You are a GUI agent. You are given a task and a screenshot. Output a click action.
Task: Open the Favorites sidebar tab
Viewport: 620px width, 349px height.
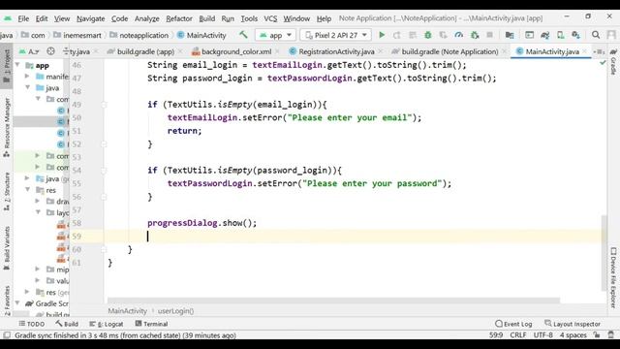pyautogui.click(x=7, y=300)
